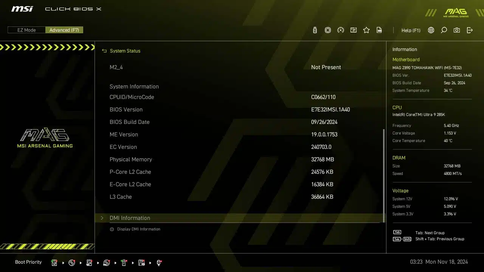Image resolution: width=484 pixels, height=272 pixels.
Task: Click Tab+Shift key icon for Previous Group
Action: point(402,239)
